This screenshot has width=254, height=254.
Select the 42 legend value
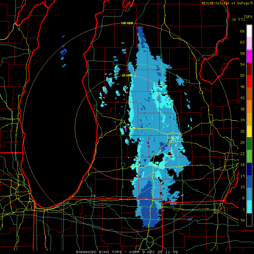pyautogui.click(x=242, y=98)
